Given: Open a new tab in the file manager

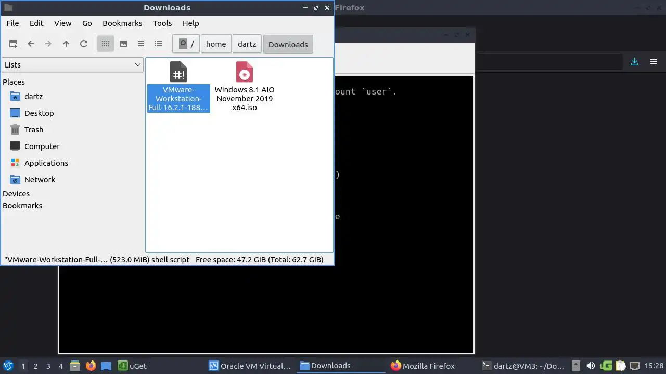Looking at the screenshot, I should click(x=13, y=44).
